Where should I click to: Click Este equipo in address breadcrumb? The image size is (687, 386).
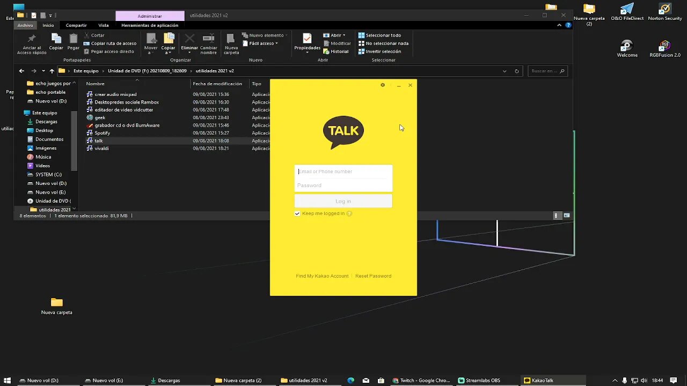click(x=86, y=71)
